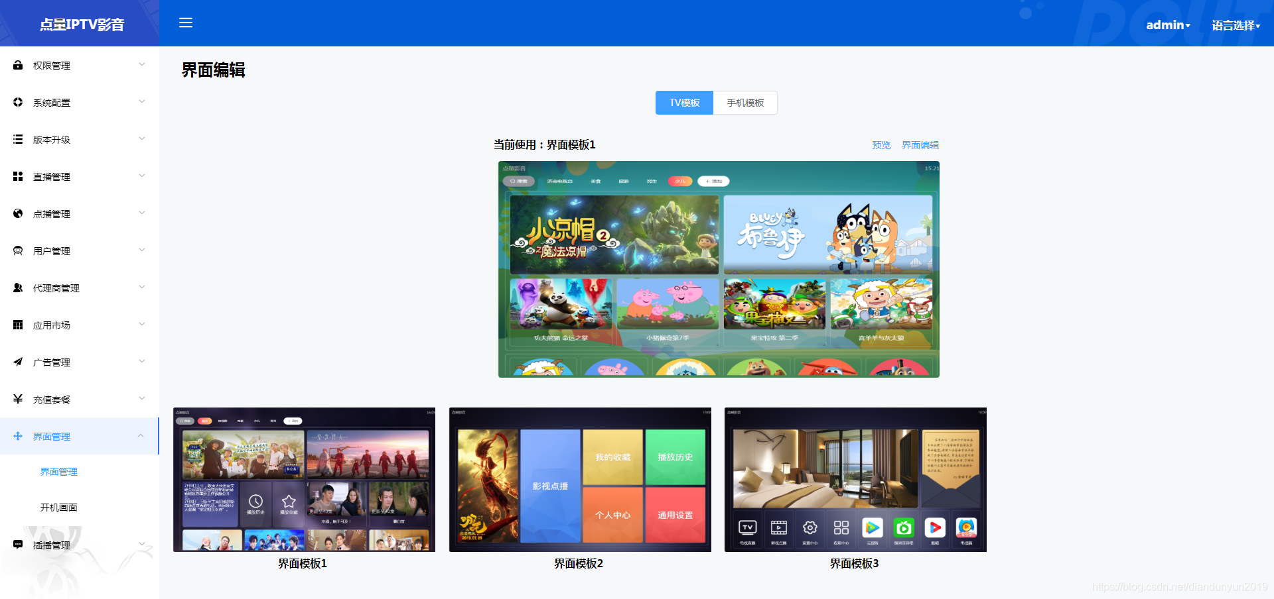Open the 系统配置 menu label
The image size is (1274, 599).
52,103
